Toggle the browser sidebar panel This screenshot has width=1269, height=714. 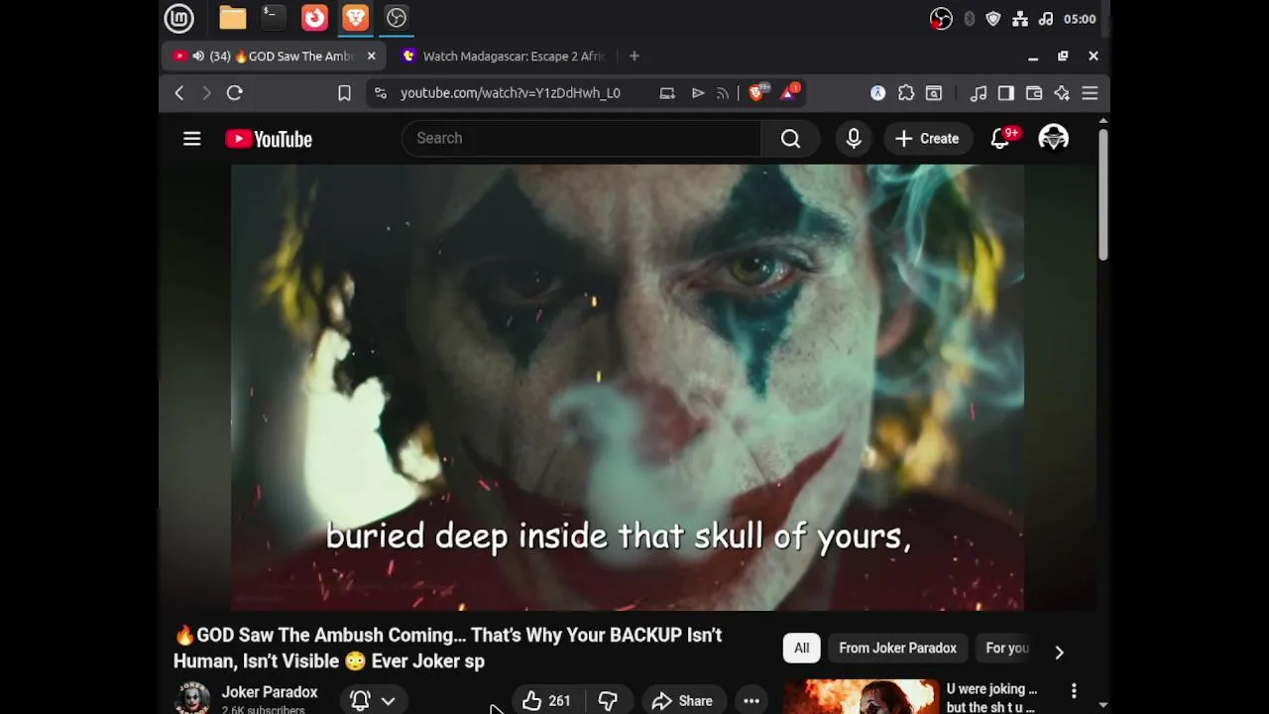click(1006, 93)
